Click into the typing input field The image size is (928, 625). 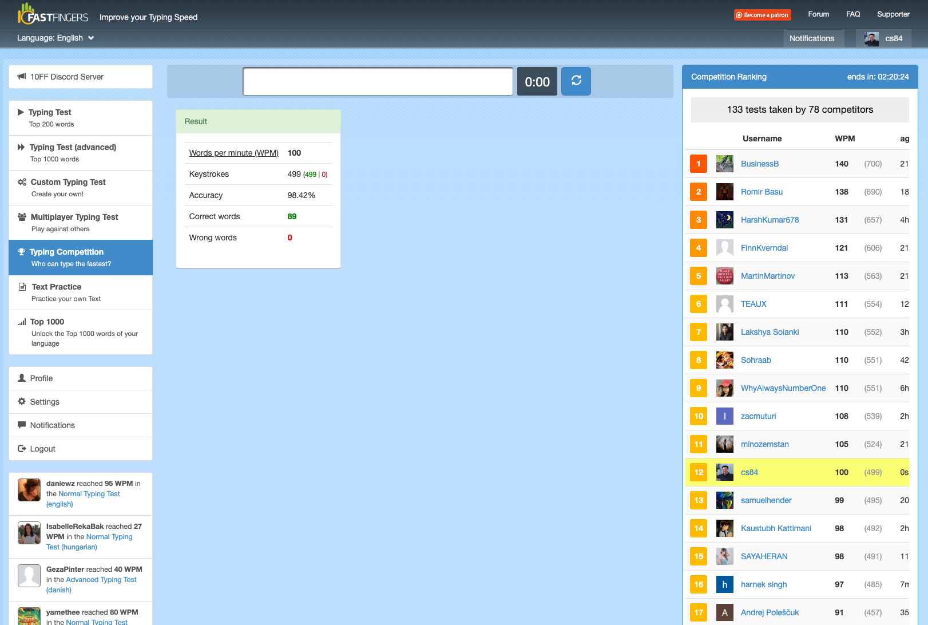point(378,81)
